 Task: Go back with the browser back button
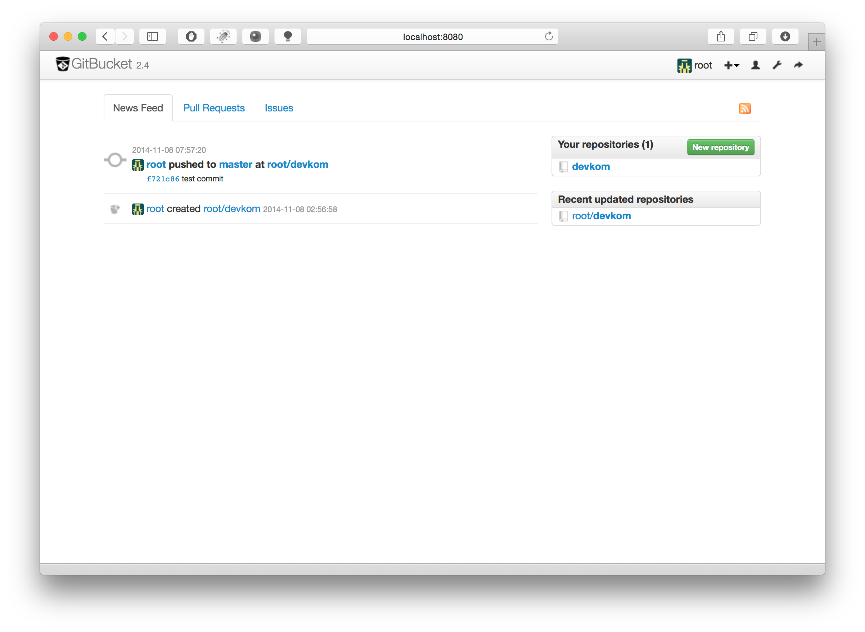click(x=105, y=36)
